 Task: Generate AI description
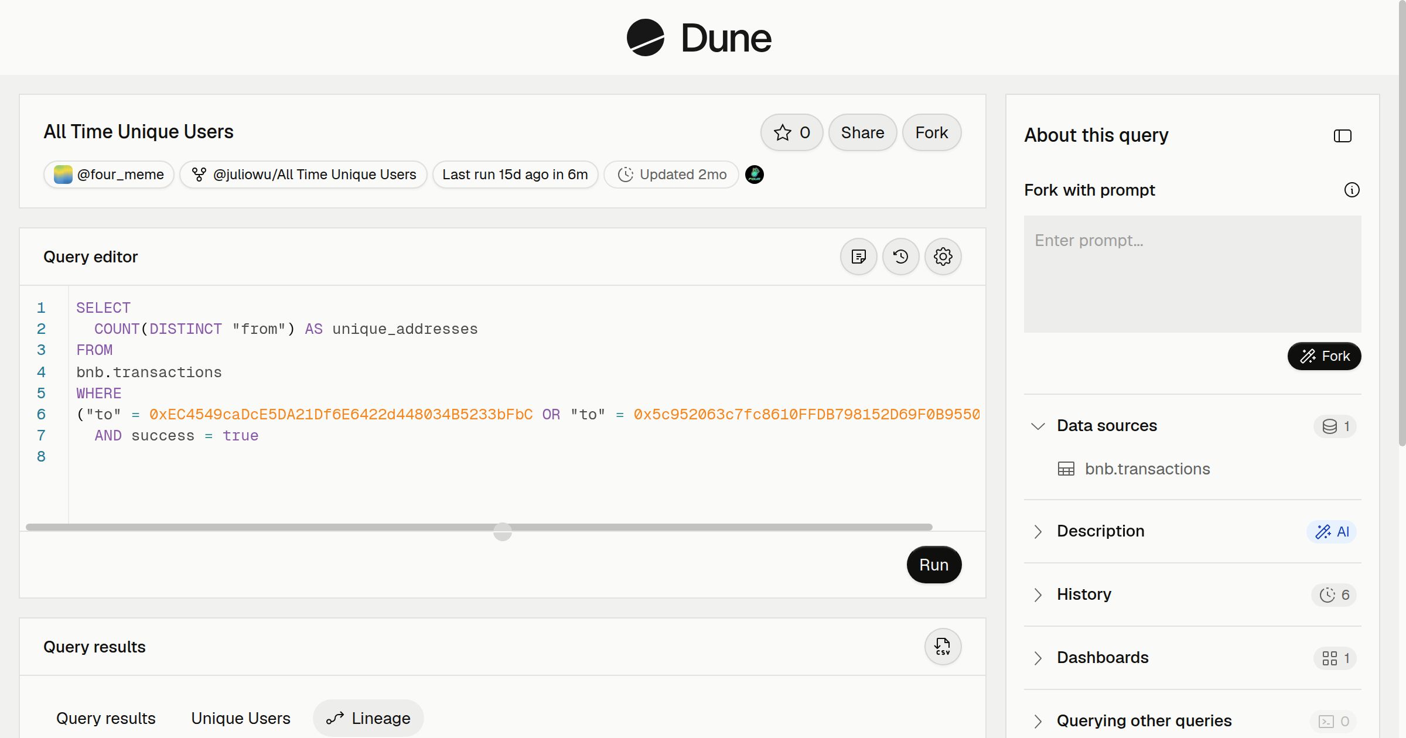1331,531
